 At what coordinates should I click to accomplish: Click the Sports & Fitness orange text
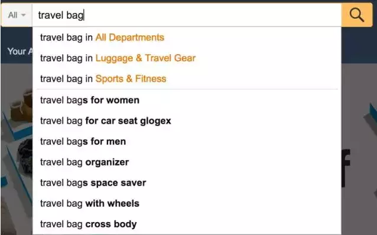pos(131,79)
